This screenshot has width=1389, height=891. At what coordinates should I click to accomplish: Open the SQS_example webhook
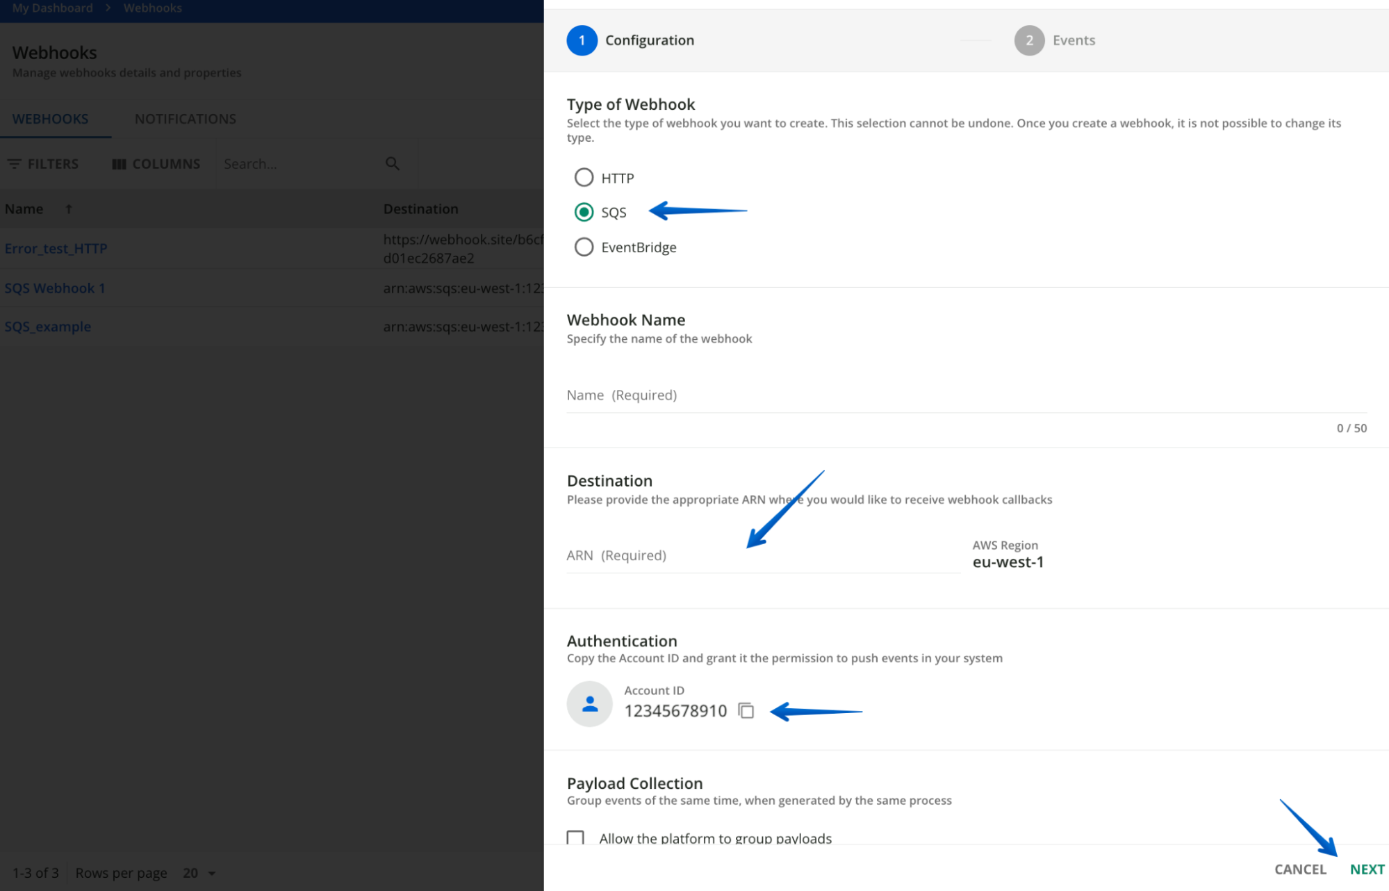[48, 326]
